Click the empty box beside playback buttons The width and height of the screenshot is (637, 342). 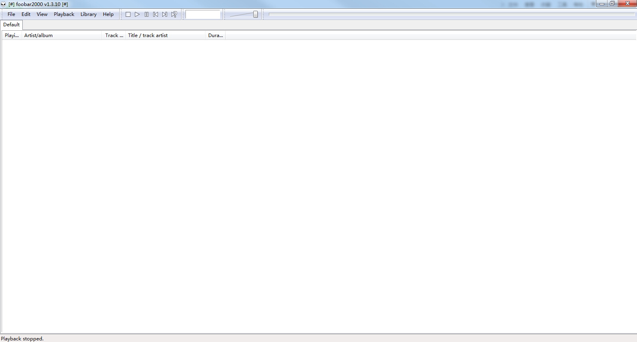pos(203,15)
